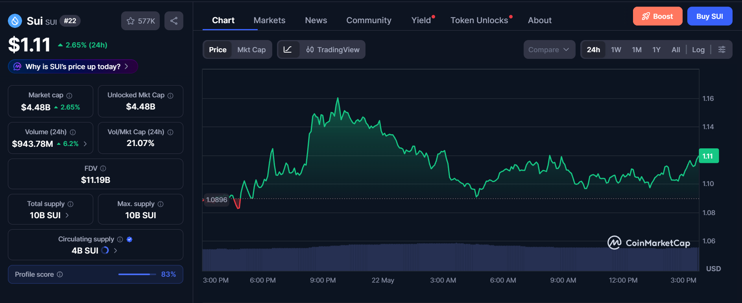Image resolution: width=742 pixels, height=303 pixels.
Task: Expand Volume (24h) details chevron
Action: (85, 144)
